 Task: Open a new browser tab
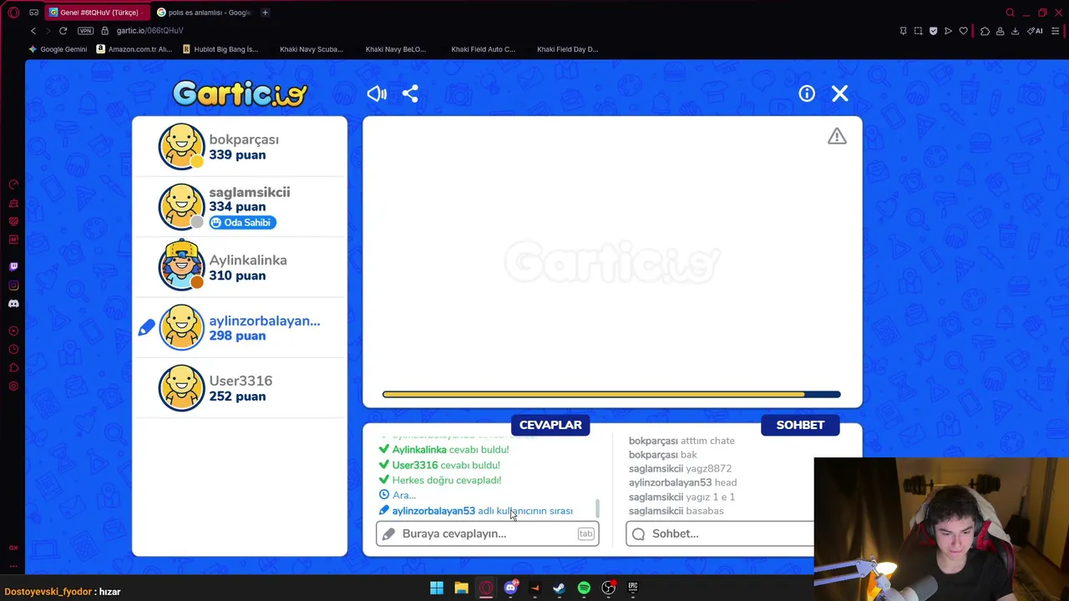(x=265, y=13)
